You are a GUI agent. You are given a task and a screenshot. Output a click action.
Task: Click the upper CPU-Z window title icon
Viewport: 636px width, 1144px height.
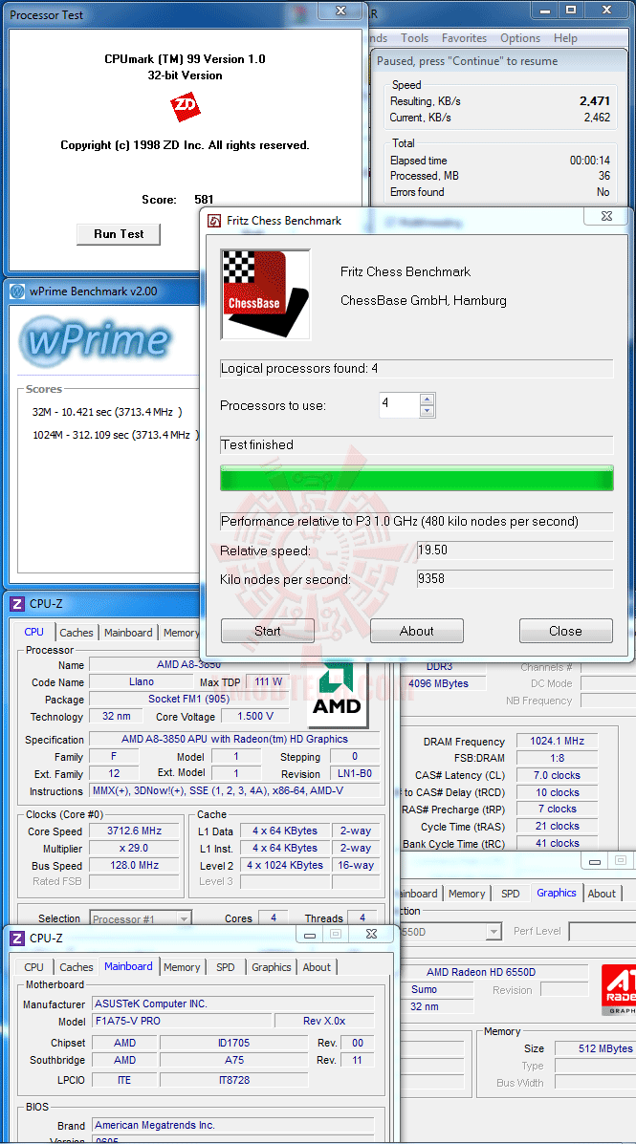17,604
